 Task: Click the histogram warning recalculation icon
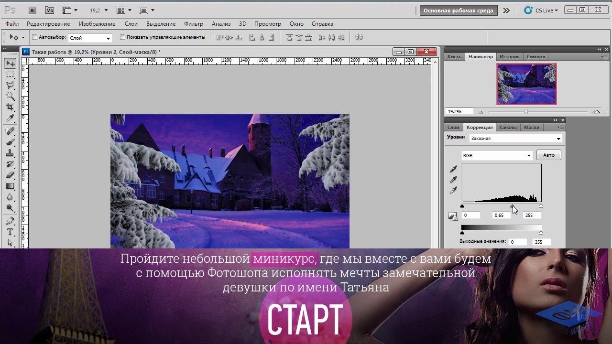pos(453,216)
